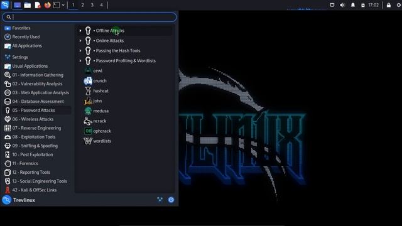Launch the john tool icon
Viewport: 402px width, 226px height.
[x=88, y=100]
